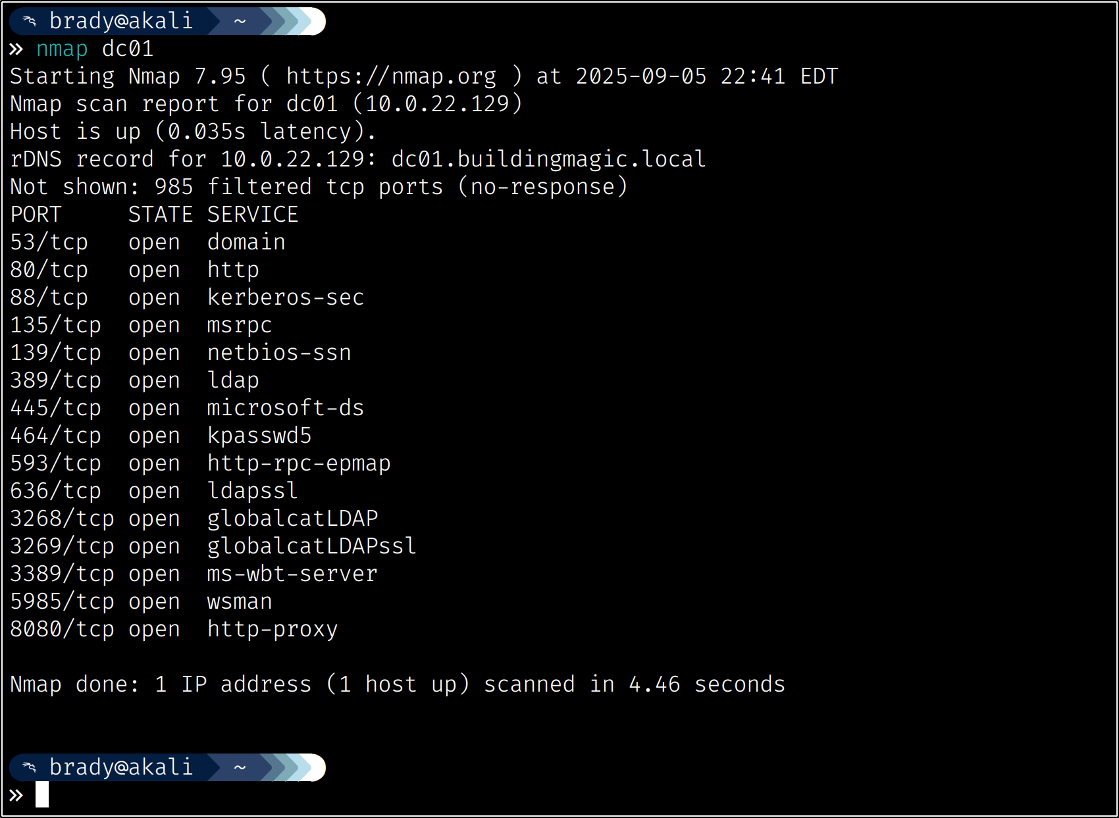
Task: Click the 88/tcp kerberos-sec port entry
Action: point(49,297)
